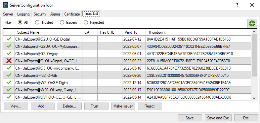Click the scroll up arrow of the table

(x=254, y=32)
